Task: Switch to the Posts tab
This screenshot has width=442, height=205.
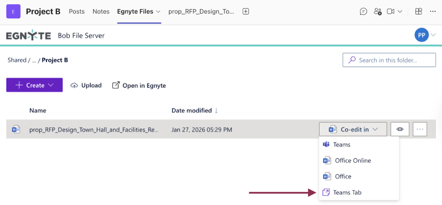Action: click(77, 11)
